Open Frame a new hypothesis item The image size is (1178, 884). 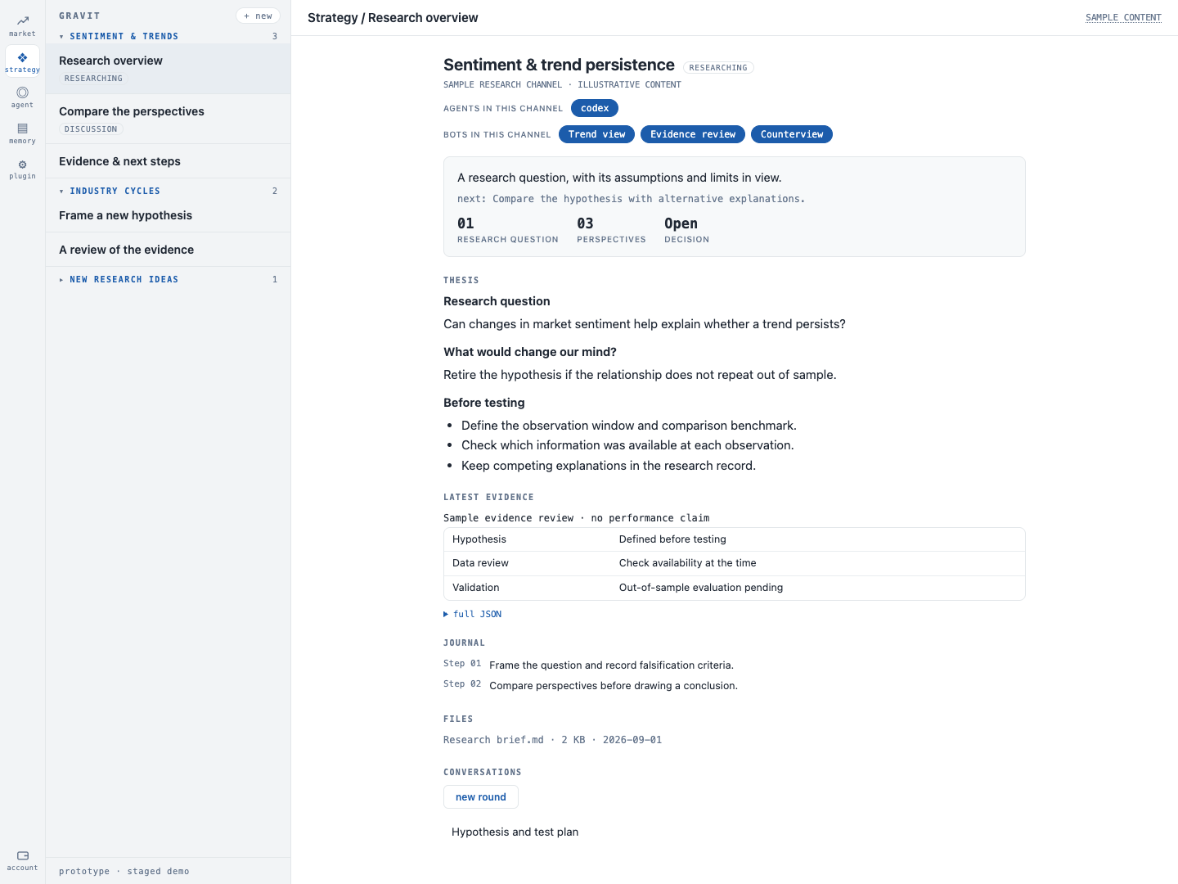[168, 215]
